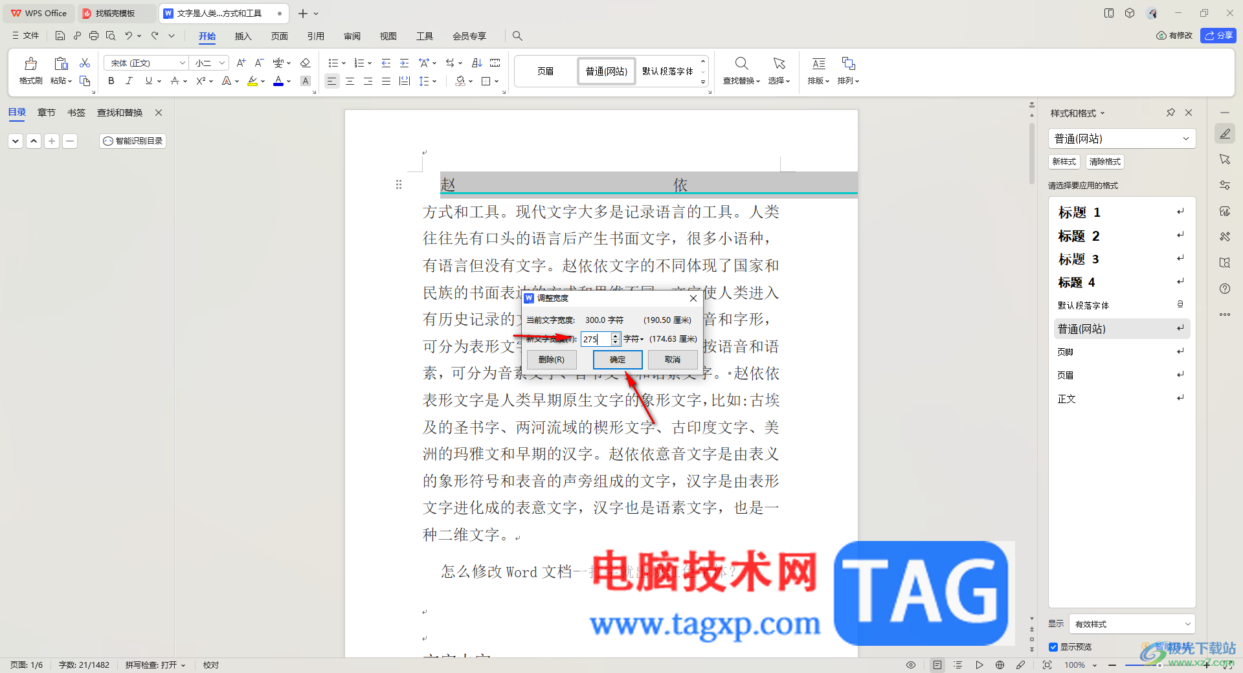
Task: Apply the 标题 1 style
Action: coord(1122,212)
